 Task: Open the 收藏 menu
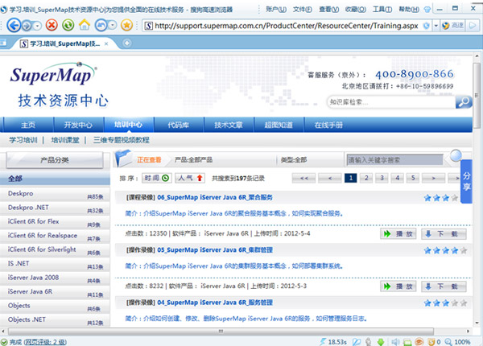click(x=356, y=9)
